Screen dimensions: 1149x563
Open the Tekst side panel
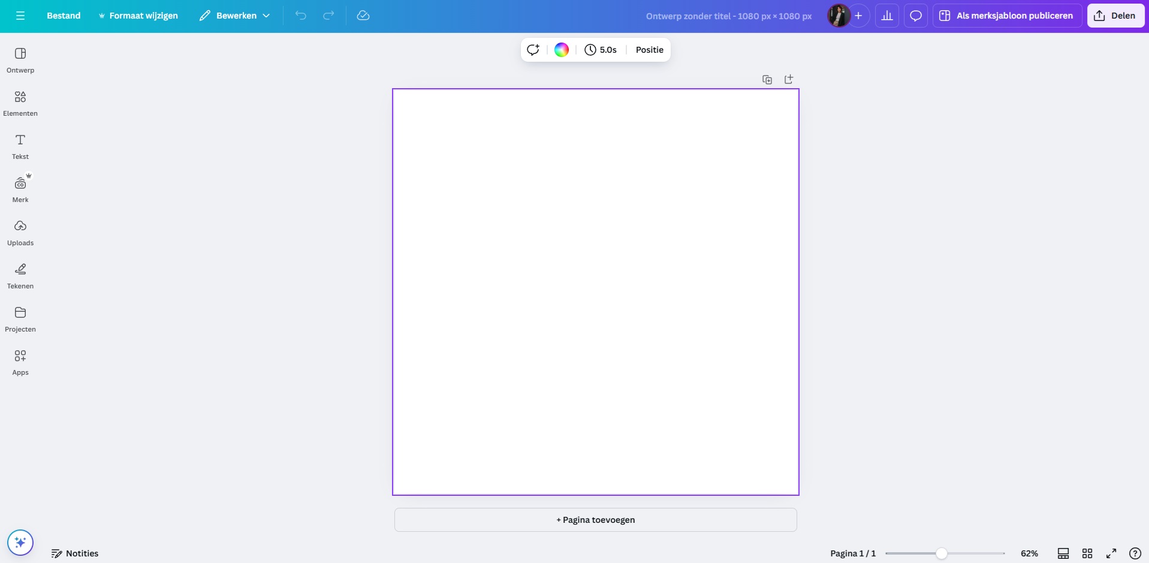(20, 147)
